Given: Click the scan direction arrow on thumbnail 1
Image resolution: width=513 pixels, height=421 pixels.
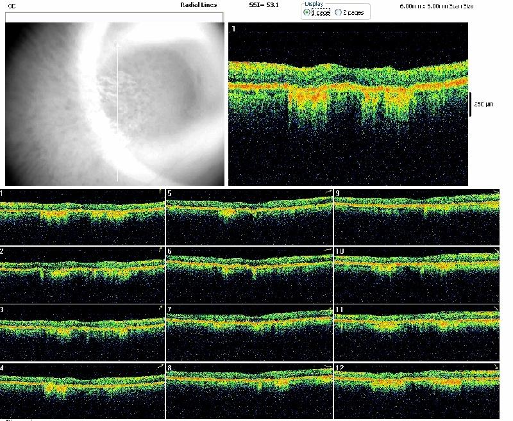Looking at the screenshot, I should [x=160, y=192].
